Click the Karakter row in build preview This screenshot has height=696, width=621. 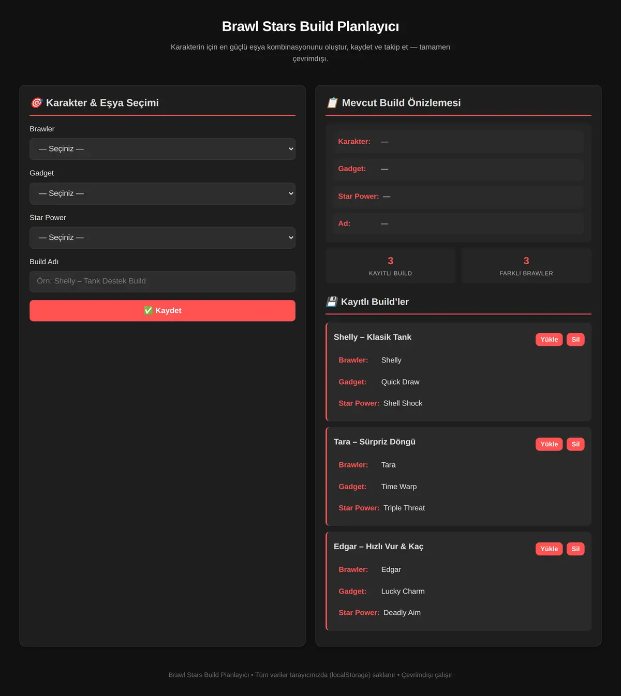point(459,142)
